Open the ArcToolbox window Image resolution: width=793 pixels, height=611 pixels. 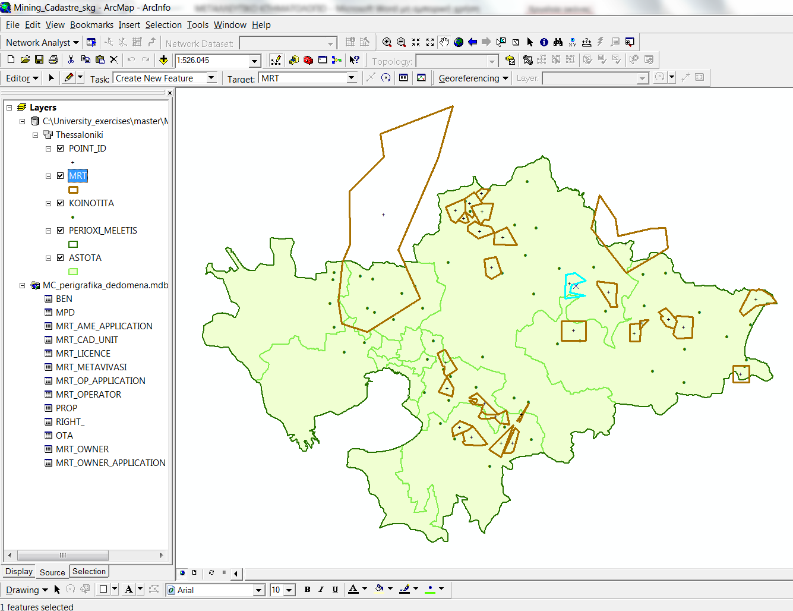[308, 60]
